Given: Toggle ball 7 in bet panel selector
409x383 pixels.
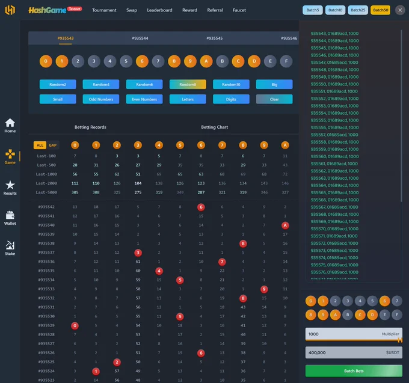Looking at the screenshot, I should coord(397,301).
